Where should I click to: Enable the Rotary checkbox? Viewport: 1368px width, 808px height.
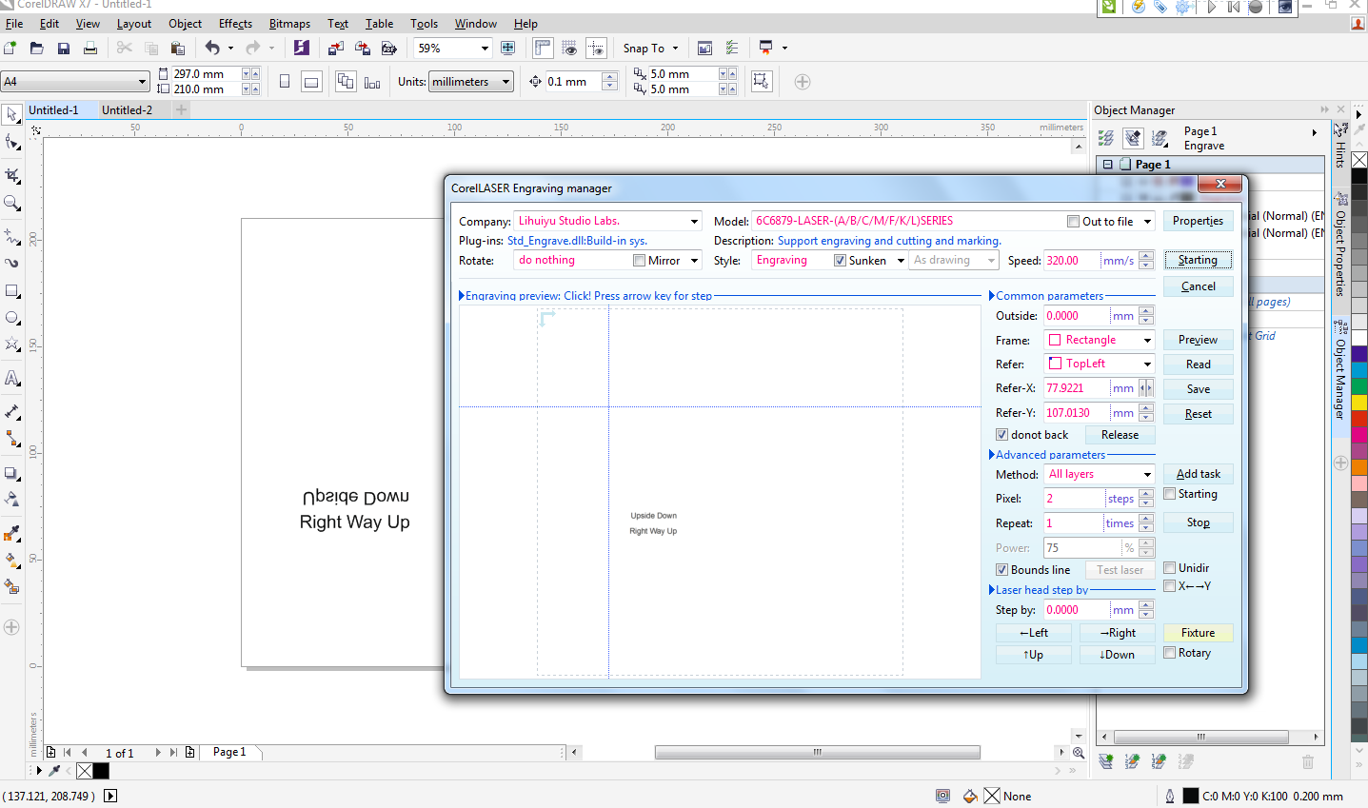[x=1170, y=653]
